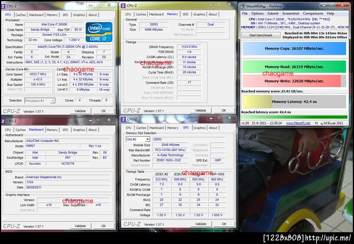This screenshot has width=354, height=244.
Task: Click the BIOS Version field 1704
Action: tap(68, 182)
